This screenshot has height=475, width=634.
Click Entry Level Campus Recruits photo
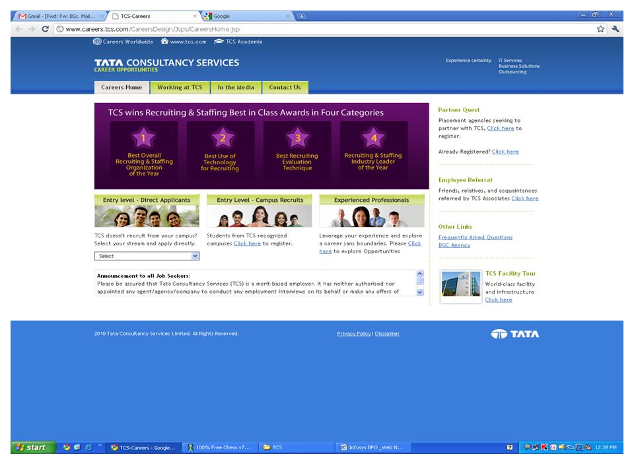259,216
